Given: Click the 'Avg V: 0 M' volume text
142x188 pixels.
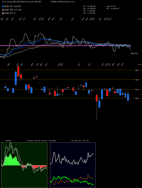Looking at the screenshot, I should [x=111, y=6].
